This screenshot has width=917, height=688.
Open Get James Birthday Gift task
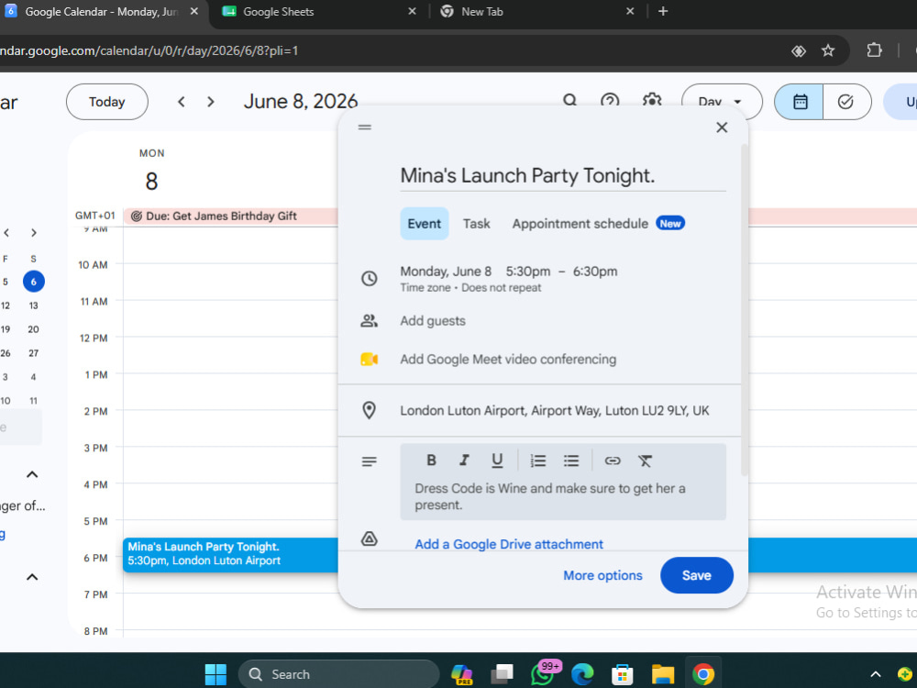[x=230, y=216]
